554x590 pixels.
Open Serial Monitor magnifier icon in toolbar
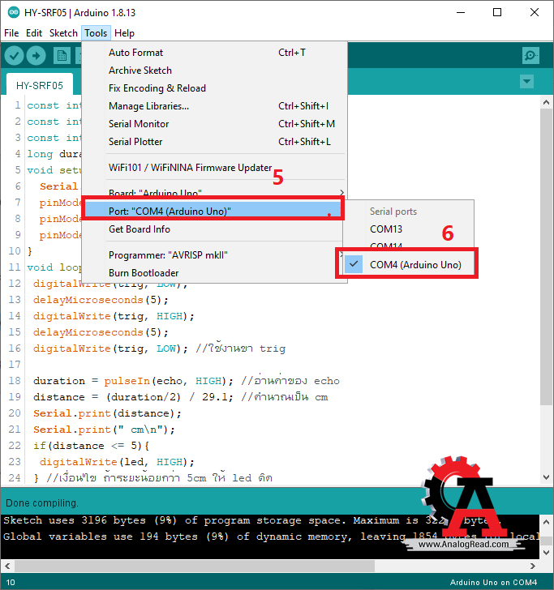pos(530,56)
